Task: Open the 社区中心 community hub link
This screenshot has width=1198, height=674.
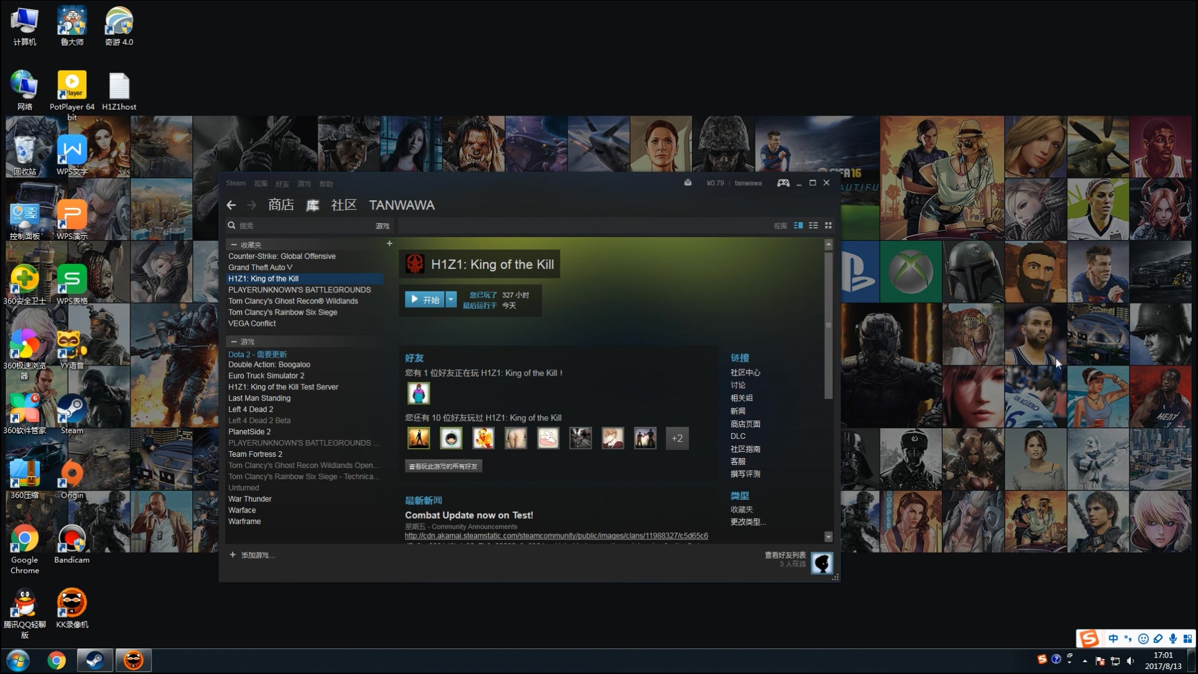Action: point(745,373)
